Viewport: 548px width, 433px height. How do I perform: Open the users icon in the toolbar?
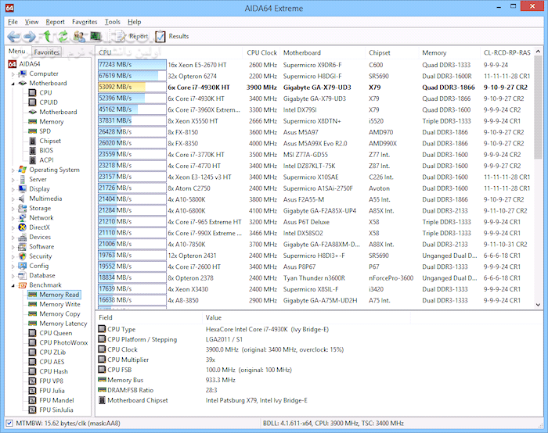(78, 36)
